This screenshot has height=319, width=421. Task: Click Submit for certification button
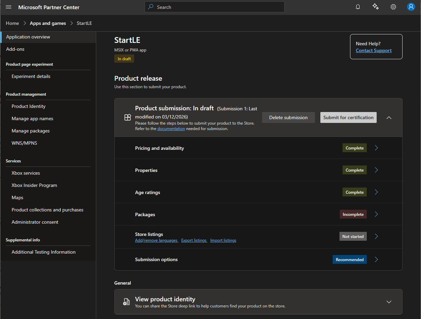[x=348, y=117]
